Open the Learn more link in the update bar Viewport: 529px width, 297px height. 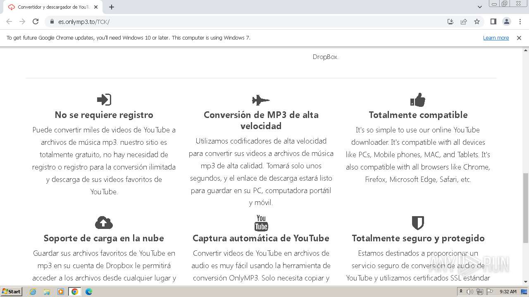click(496, 38)
